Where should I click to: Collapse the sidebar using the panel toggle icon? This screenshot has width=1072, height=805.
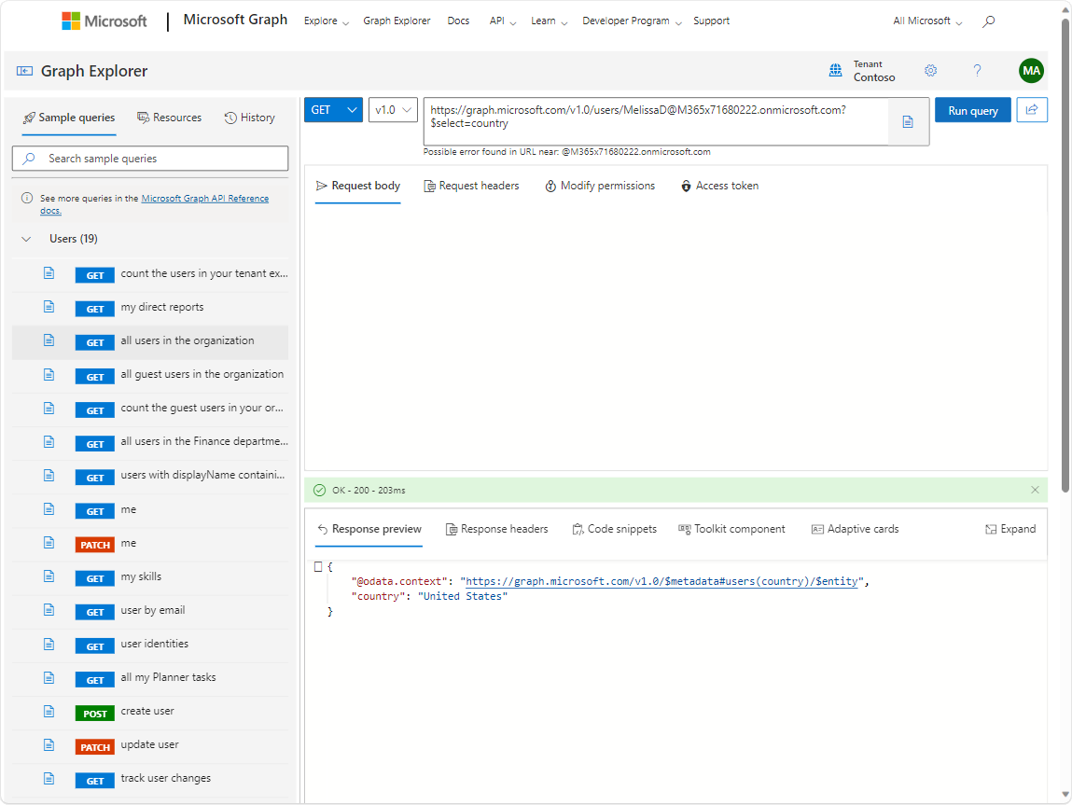pos(24,71)
